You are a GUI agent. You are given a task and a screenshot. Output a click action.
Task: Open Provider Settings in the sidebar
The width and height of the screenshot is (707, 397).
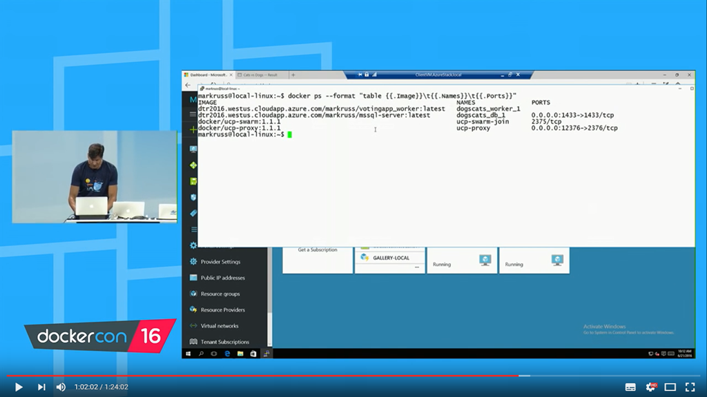220,261
